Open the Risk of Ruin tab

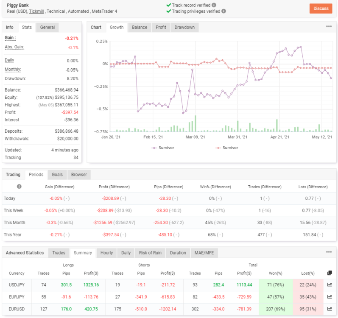click(x=150, y=253)
